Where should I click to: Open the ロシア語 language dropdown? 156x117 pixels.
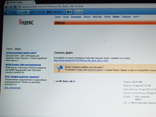point(23,12)
